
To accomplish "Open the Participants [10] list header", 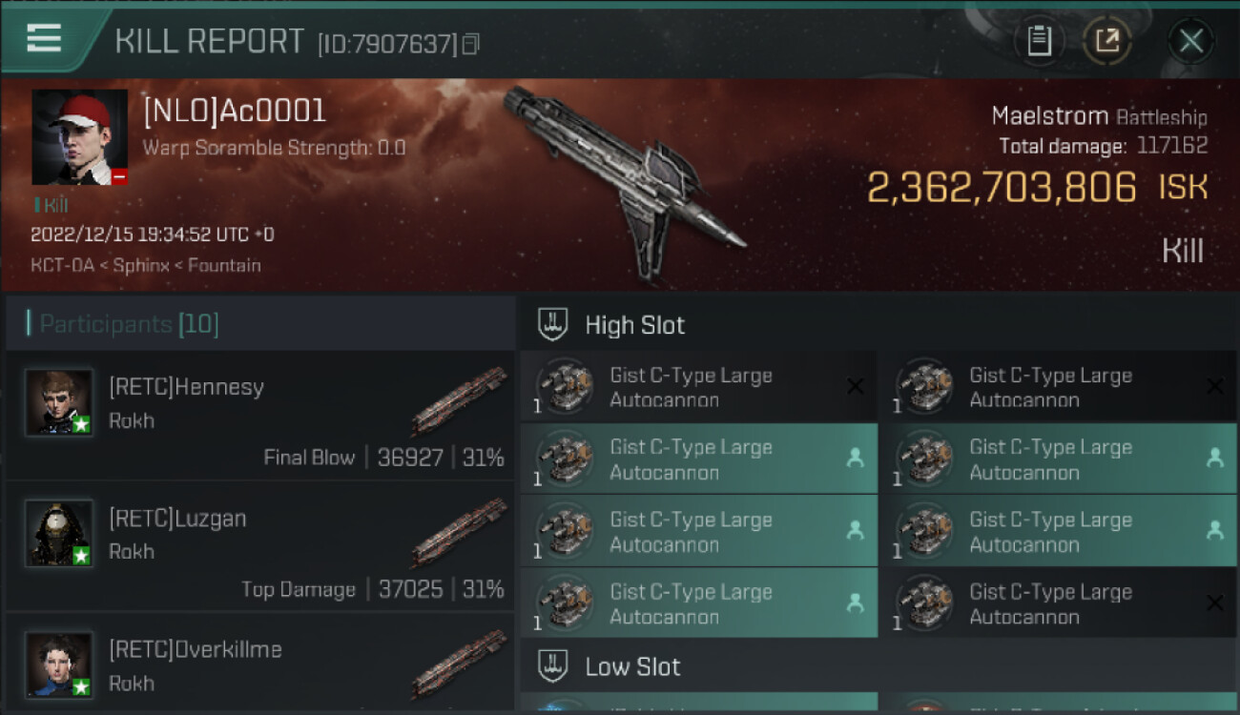I will pyautogui.click(x=129, y=325).
